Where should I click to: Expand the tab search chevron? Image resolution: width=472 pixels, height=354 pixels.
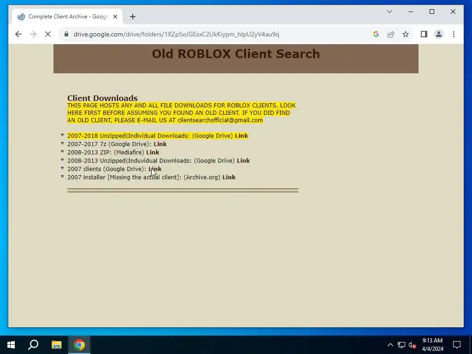(389, 12)
